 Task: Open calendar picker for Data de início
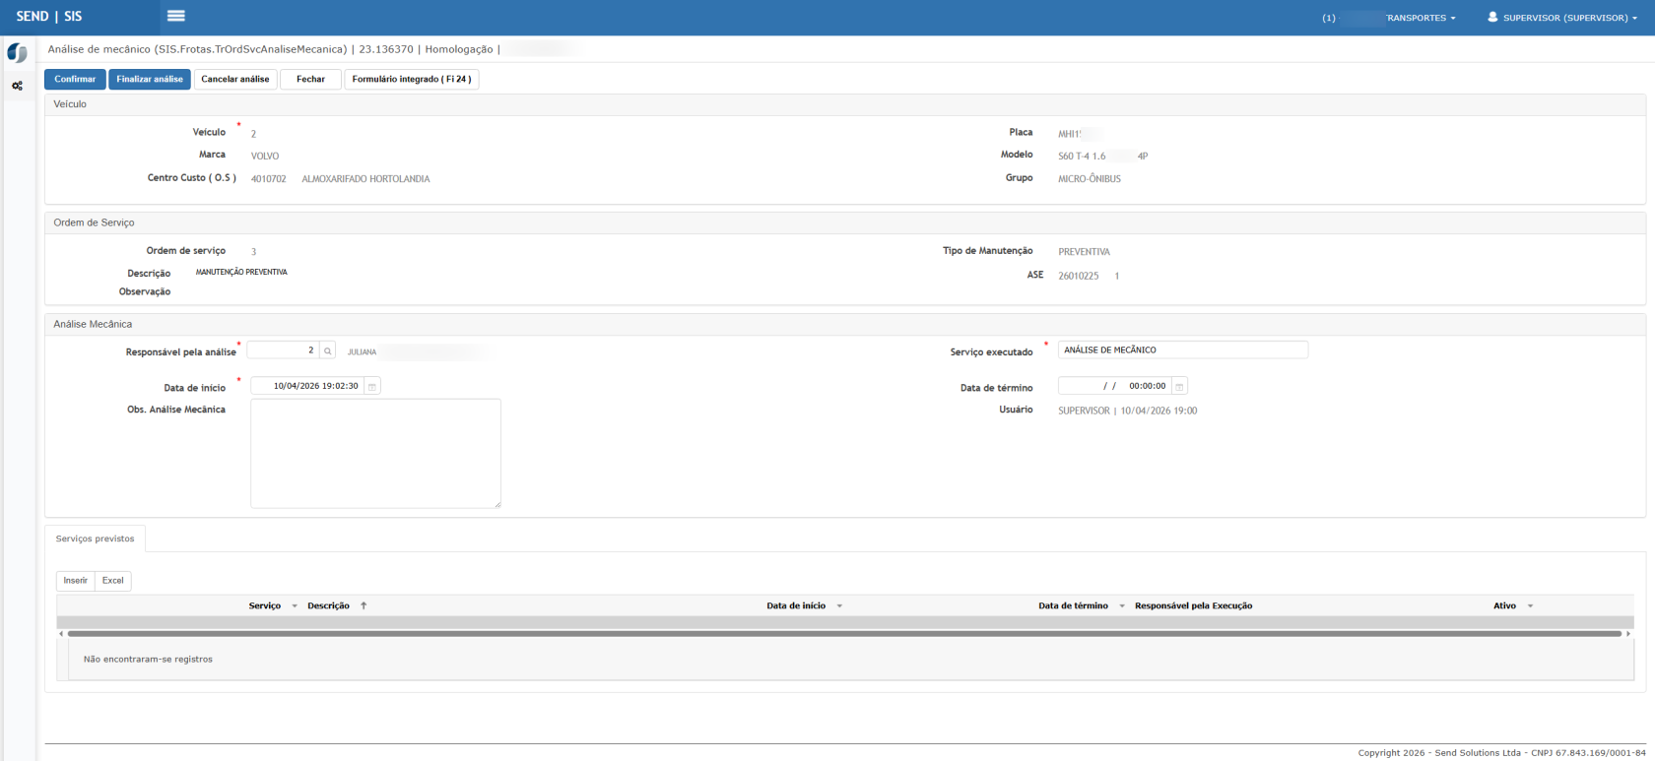[372, 387]
